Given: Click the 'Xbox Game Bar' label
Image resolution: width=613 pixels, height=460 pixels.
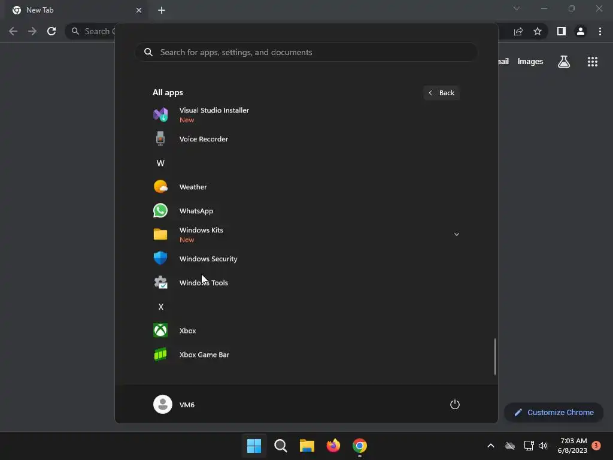Looking at the screenshot, I should tap(204, 355).
